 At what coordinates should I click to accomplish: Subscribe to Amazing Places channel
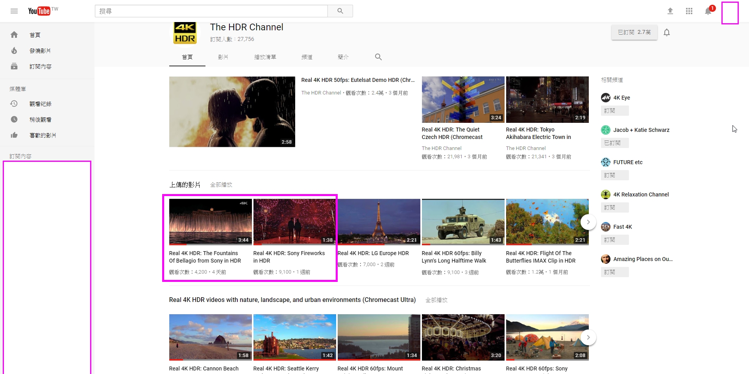click(614, 272)
